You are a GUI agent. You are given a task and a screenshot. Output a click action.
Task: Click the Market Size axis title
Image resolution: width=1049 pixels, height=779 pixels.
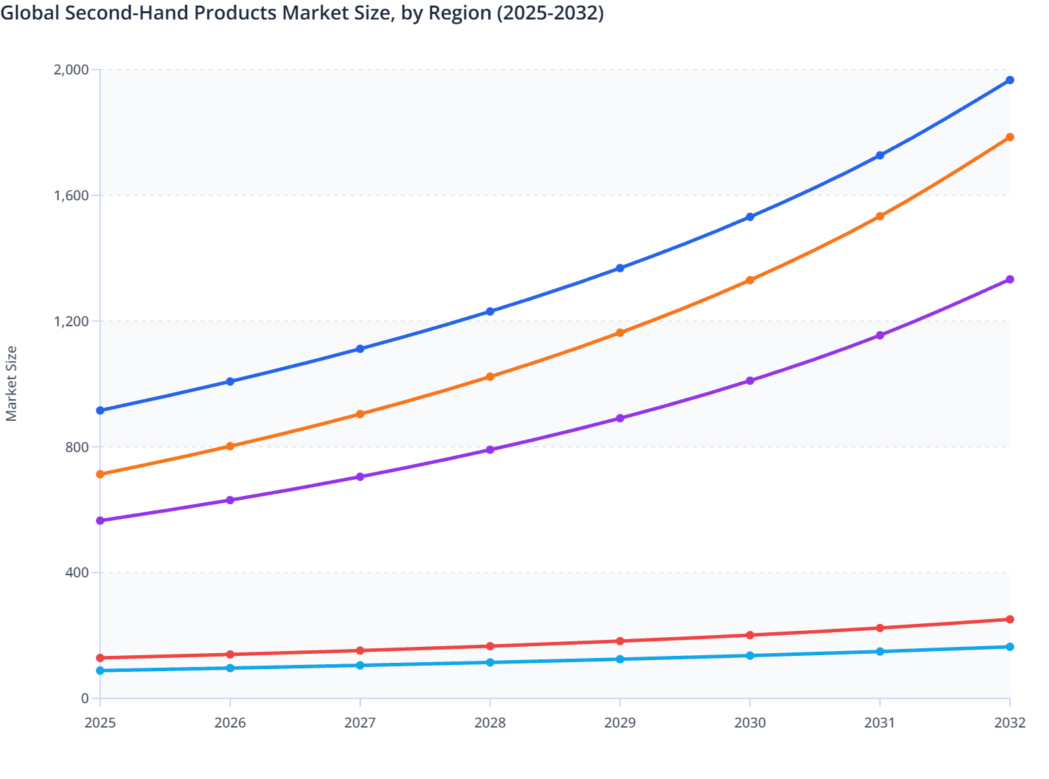[13, 382]
